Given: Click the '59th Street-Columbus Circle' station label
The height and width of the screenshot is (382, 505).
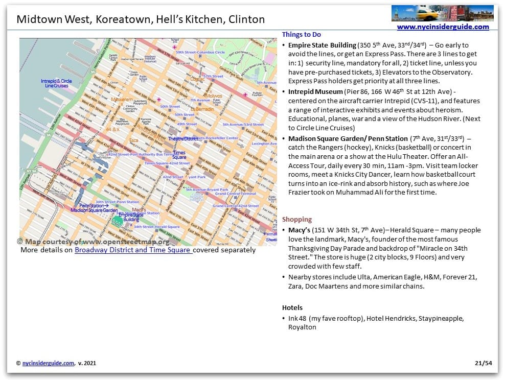Looking at the screenshot, I should tap(200, 52).
